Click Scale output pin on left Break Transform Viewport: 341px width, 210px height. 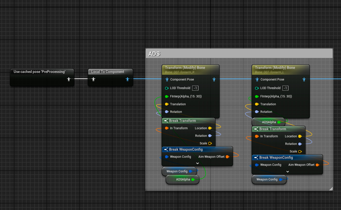click(x=210, y=143)
